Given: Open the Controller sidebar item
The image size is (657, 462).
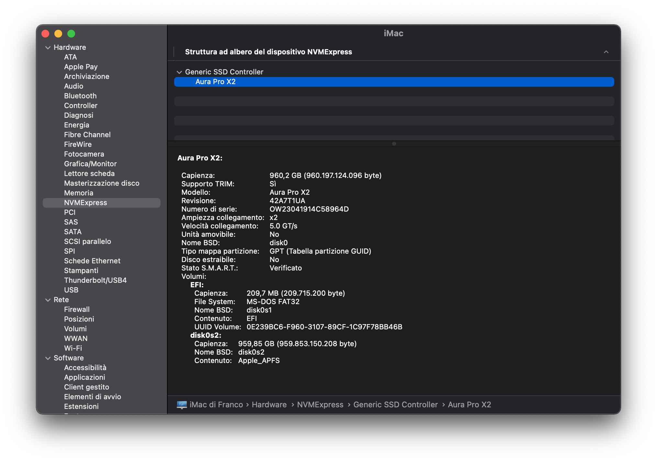Looking at the screenshot, I should [x=81, y=105].
